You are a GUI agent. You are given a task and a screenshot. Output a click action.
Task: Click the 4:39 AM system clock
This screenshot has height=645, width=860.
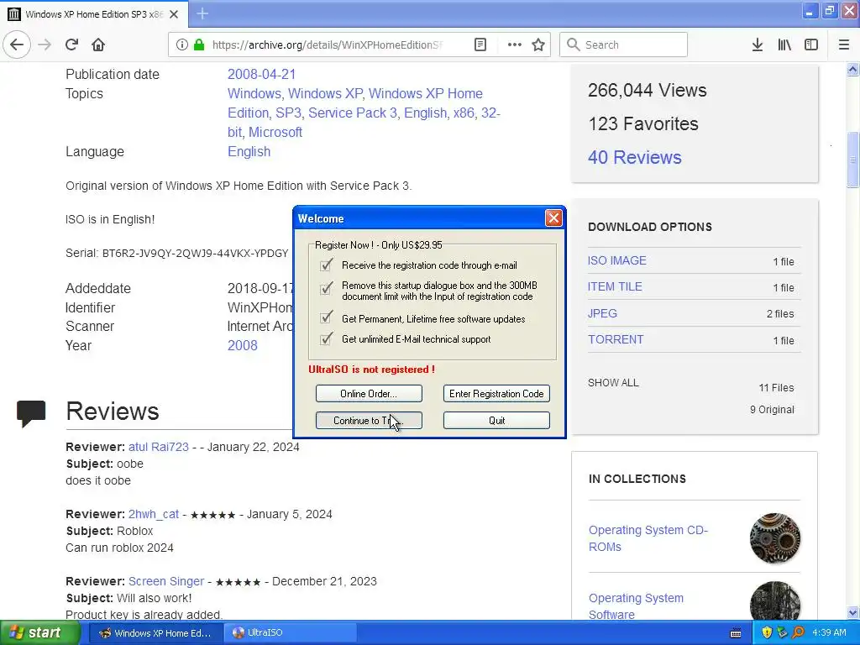(x=829, y=632)
